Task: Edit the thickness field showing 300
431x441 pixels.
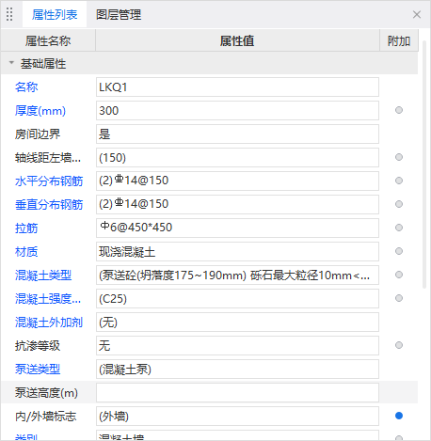Action: click(x=237, y=111)
